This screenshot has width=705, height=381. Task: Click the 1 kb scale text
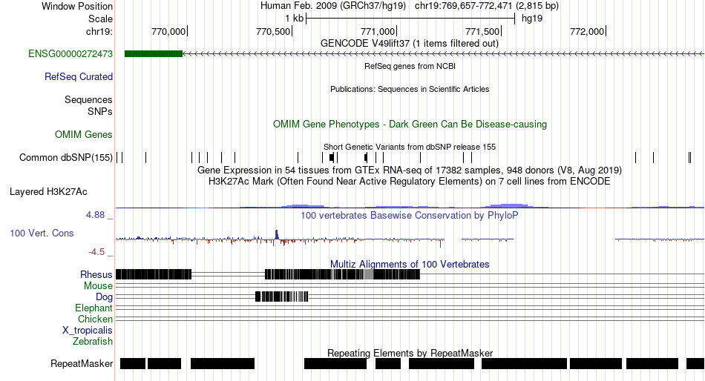click(x=295, y=19)
